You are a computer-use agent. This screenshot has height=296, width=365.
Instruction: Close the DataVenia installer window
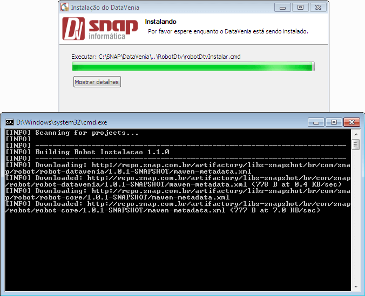tap(318, 8)
